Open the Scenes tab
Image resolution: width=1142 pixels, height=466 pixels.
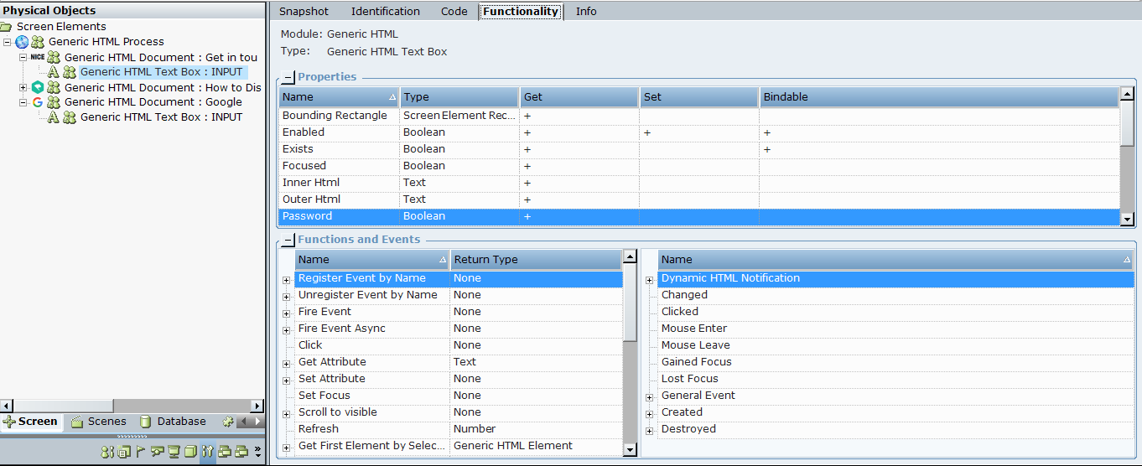coord(99,422)
